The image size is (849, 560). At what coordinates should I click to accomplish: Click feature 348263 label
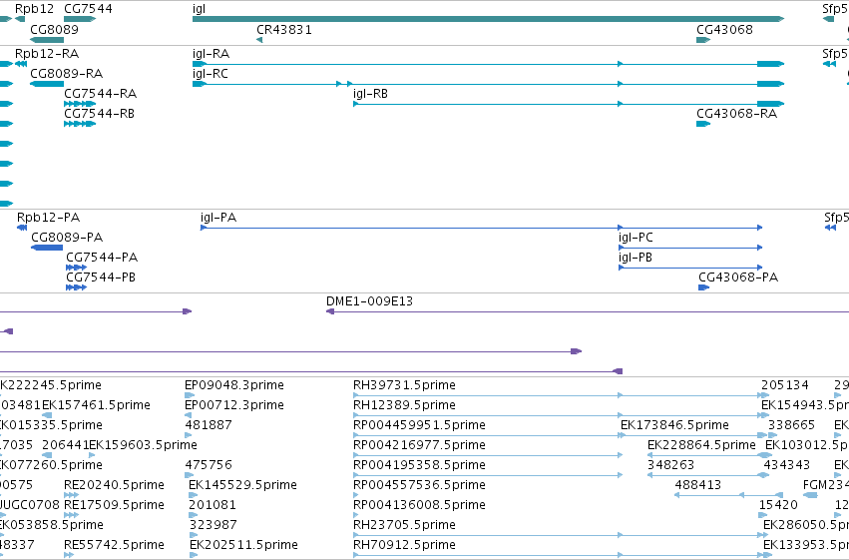point(670,465)
